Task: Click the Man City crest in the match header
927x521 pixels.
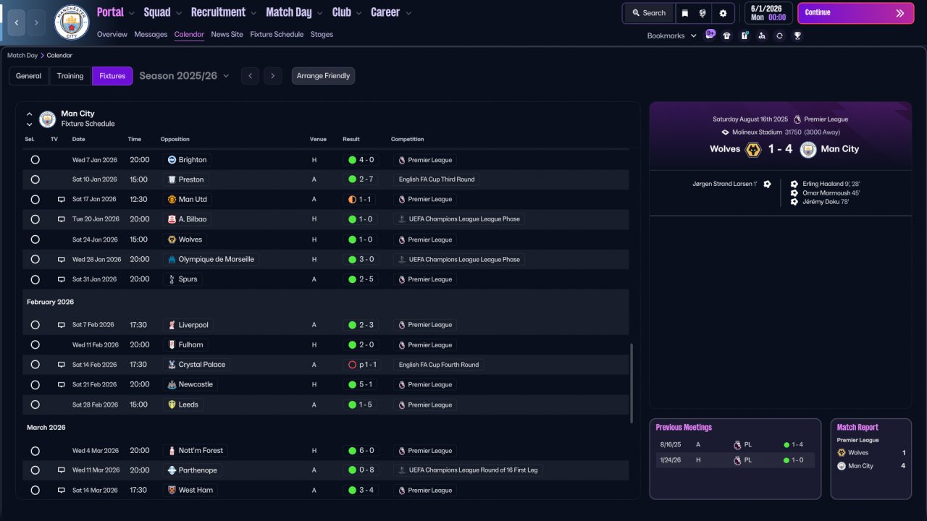Action: pos(808,149)
